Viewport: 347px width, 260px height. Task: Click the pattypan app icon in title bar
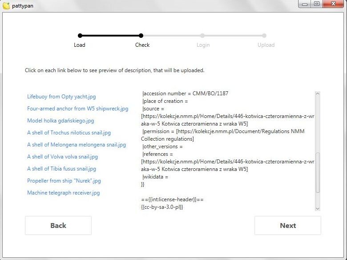[6, 6]
